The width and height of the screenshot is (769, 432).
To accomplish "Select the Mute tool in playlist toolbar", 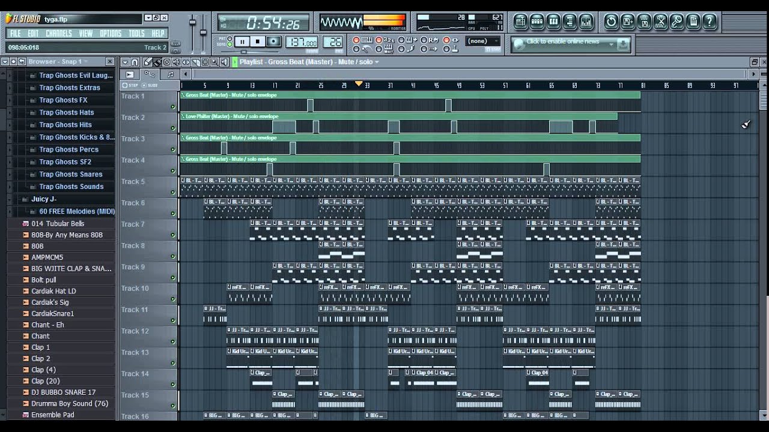I will [x=176, y=62].
